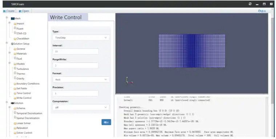Click the XYZ axes orientation marker
The height and width of the screenshot is (139, 276).
pyautogui.click(x=129, y=80)
